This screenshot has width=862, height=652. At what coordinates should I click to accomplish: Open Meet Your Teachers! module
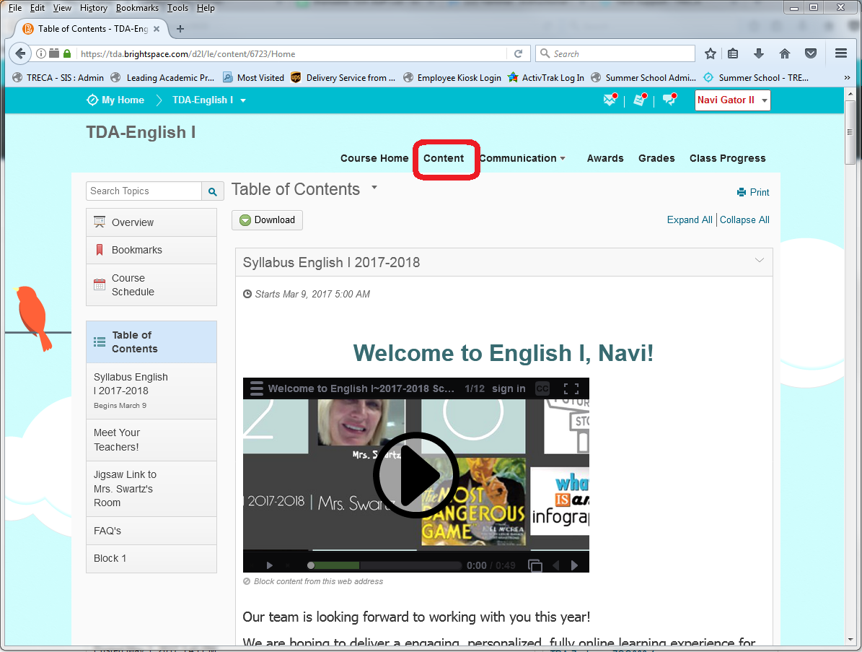click(x=151, y=440)
